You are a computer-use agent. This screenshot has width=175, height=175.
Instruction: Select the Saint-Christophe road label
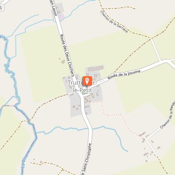[x=86, y=159]
